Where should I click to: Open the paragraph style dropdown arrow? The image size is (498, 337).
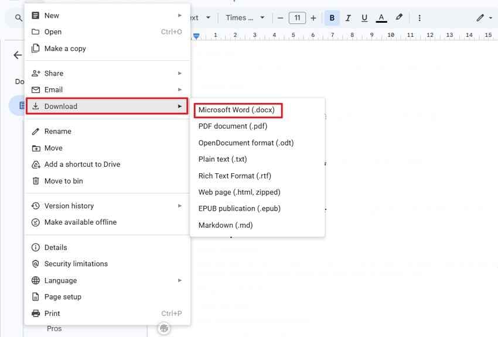click(x=209, y=18)
